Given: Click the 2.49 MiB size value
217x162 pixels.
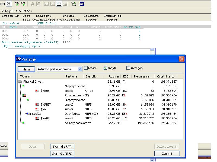Looking at the screenshot, I should (x=114, y=123).
